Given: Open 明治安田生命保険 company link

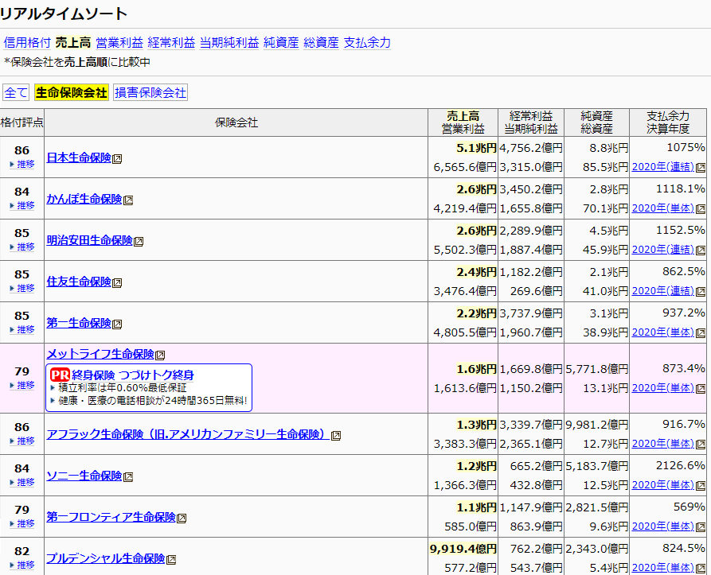Looking at the screenshot, I should click(x=90, y=240).
